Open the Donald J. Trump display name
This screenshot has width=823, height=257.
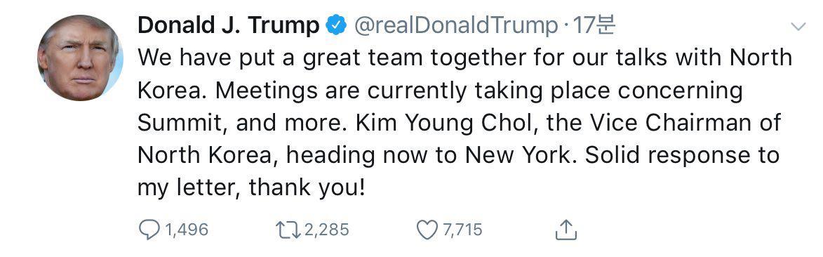[x=228, y=25]
